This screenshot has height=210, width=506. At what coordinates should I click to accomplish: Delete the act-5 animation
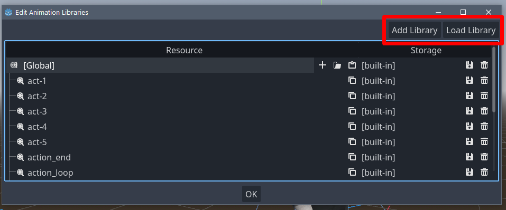484,142
